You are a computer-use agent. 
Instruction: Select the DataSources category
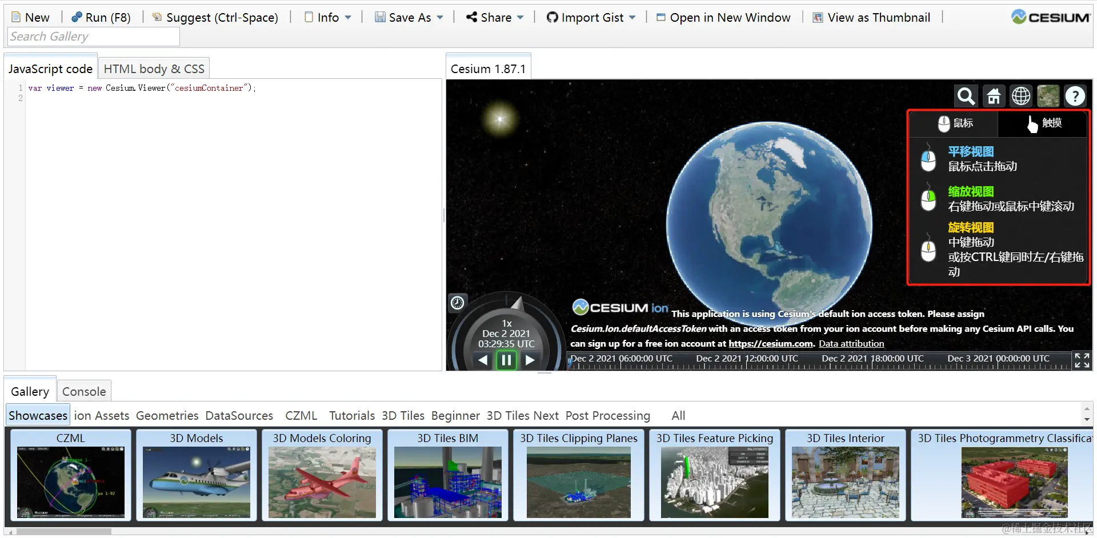coord(239,415)
